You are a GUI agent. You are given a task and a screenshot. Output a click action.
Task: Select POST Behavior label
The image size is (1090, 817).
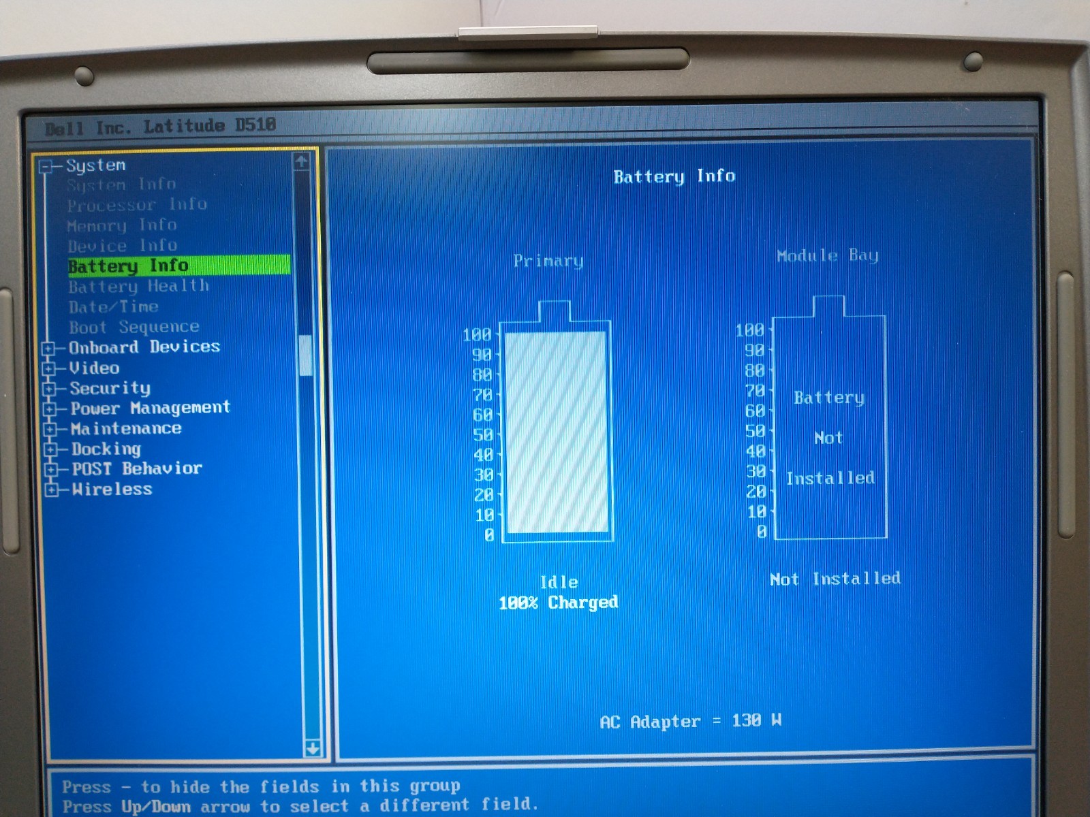click(x=137, y=469)
